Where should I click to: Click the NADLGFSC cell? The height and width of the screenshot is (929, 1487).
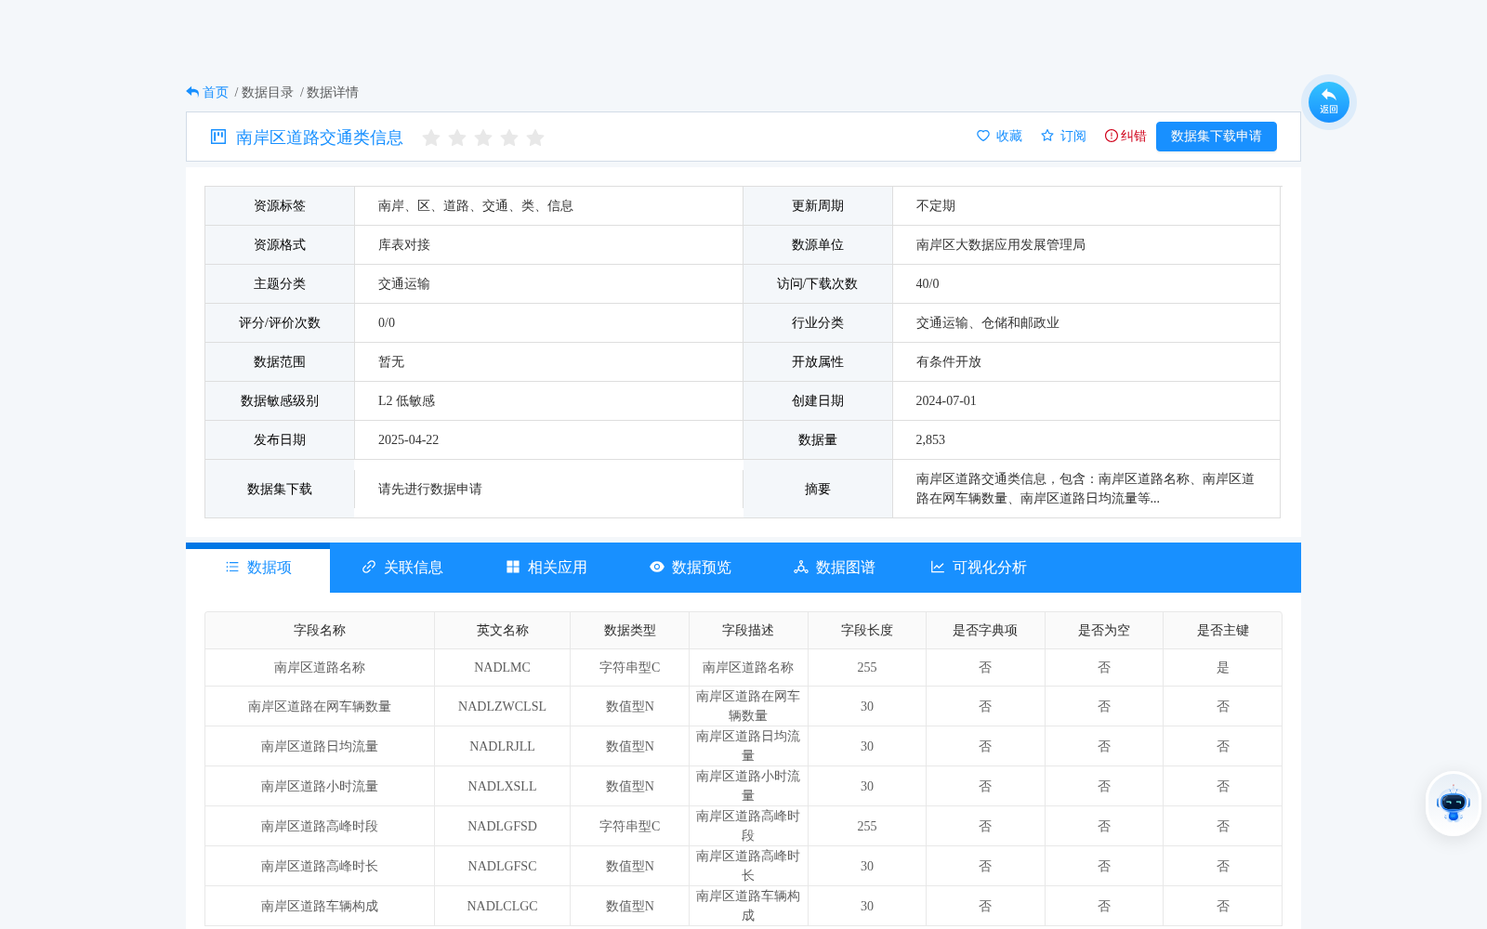(503, 867)
